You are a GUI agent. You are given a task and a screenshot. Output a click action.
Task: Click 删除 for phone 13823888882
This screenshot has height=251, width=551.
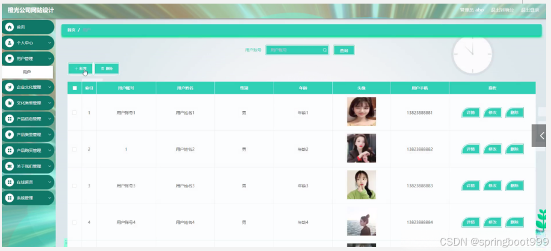click(x=514, y=150)
